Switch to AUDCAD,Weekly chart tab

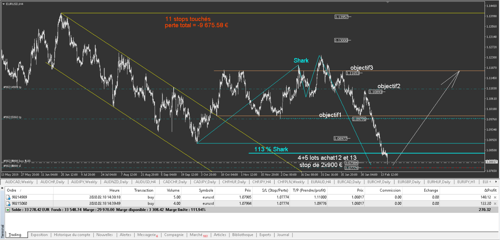(19, 182)
